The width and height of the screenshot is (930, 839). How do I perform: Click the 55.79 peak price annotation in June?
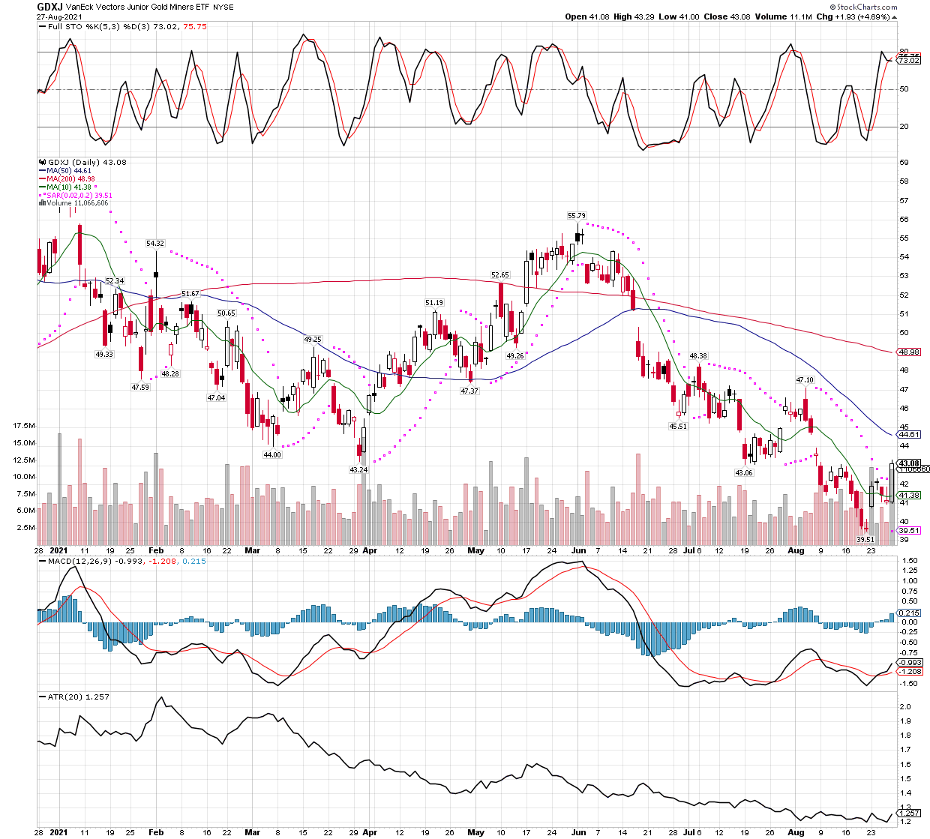coord(577,216)
